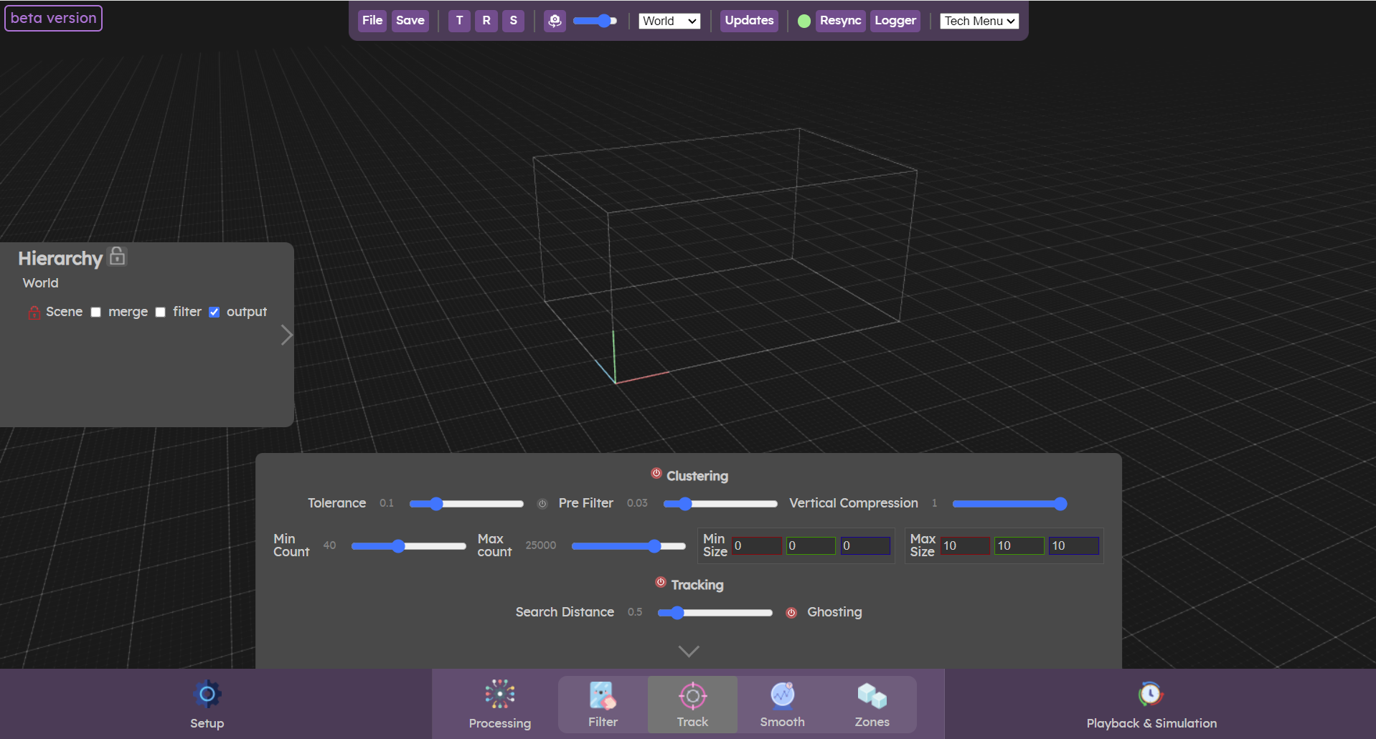Viewport: 1376px width, 739px height.
Task: Open Setup via the gear icon
Action: pos(207,693)
